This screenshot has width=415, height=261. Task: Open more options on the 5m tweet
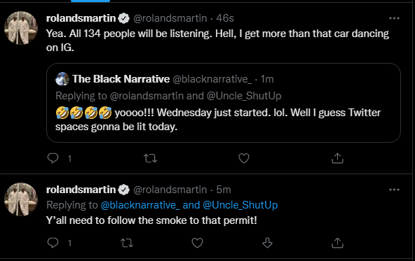pyautogui.click(x=394, y=190)
